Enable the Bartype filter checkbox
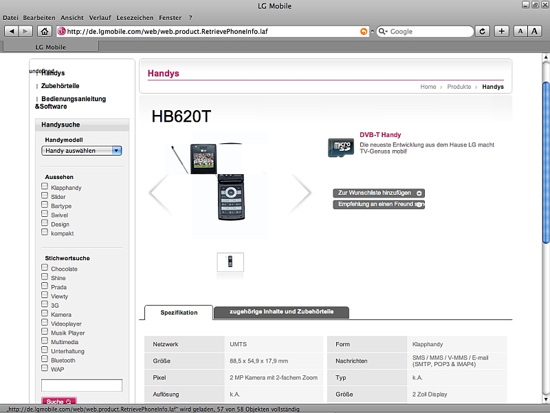550x413 pixels. click(45, 204)
